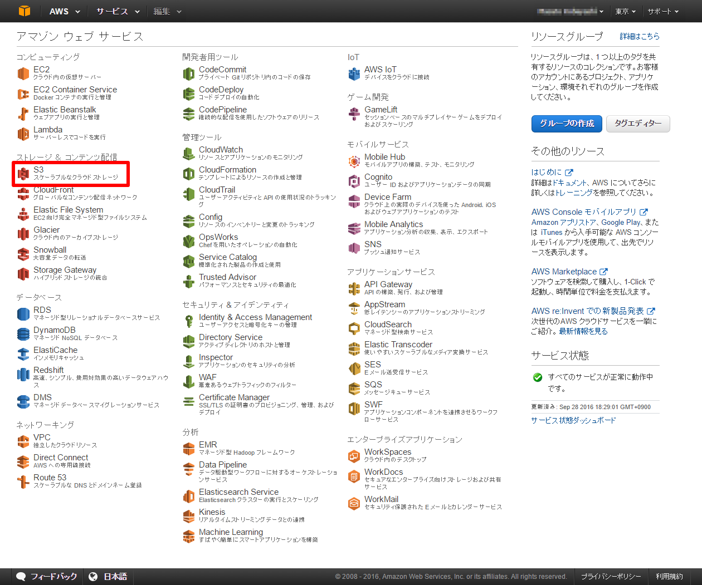The height and width of the screenshot is (585, 702).
Task: Expand the AWS dropdown menu
Action: pos(65,11)
